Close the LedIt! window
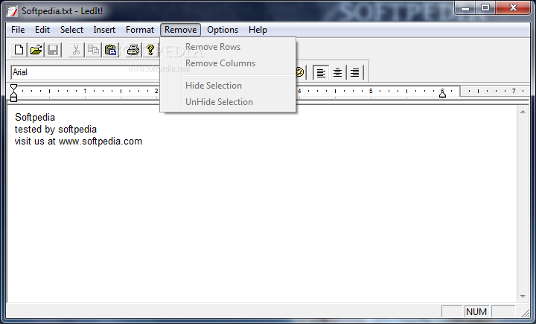Image resolution: width=536 pixels, height=324 pixels. click(513, 7)
